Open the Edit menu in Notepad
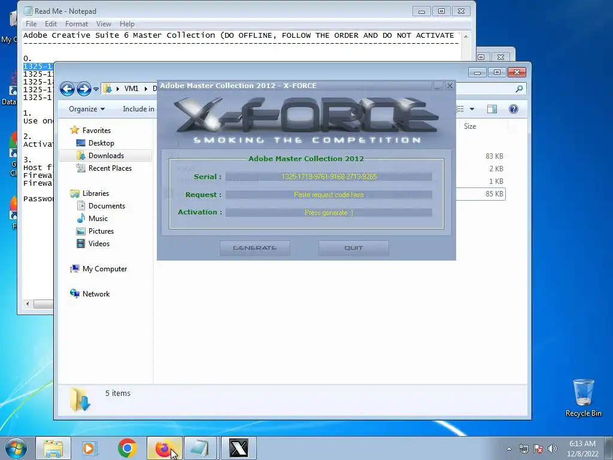 51,24
